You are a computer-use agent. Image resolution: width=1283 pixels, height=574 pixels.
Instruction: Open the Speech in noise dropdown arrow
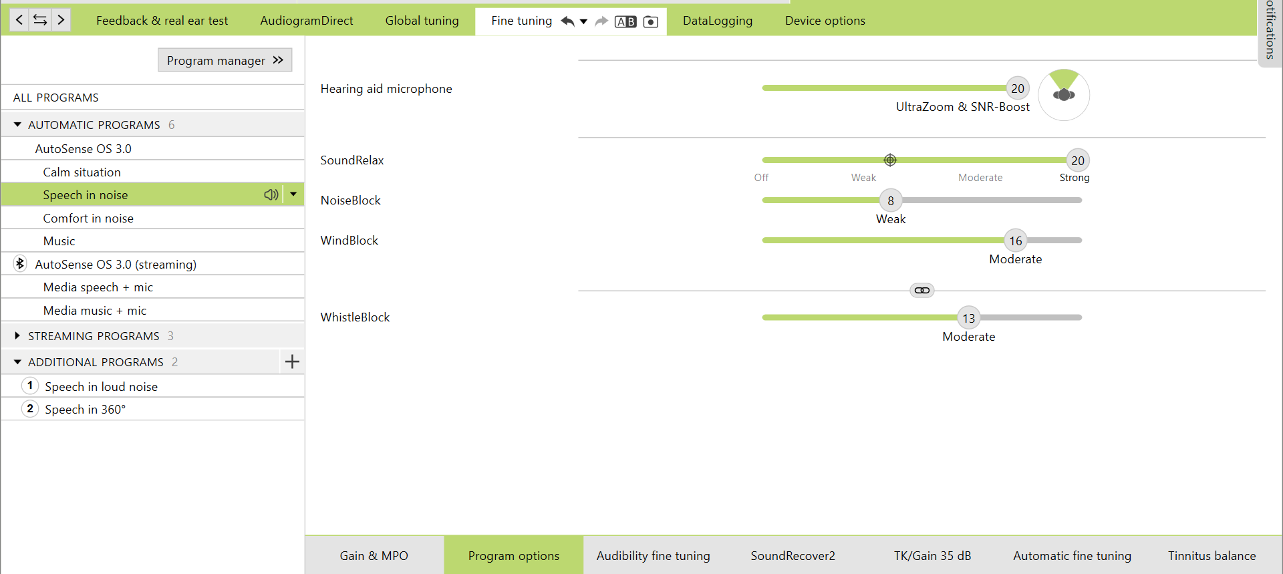click(x=293, y=194)
